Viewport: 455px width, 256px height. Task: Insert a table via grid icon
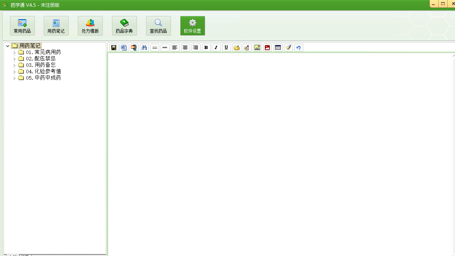pos(278,48)
